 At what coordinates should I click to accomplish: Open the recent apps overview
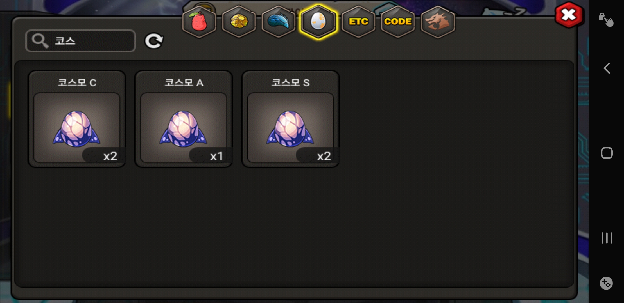point(607,238)
